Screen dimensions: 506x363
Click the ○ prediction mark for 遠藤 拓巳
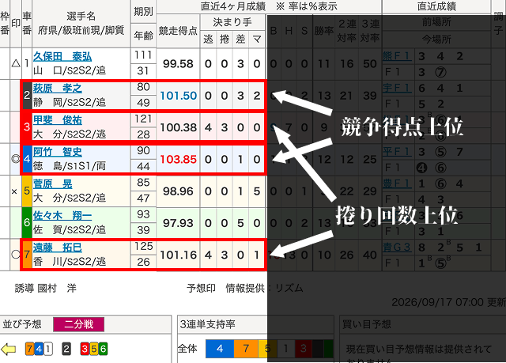[16, 255]
